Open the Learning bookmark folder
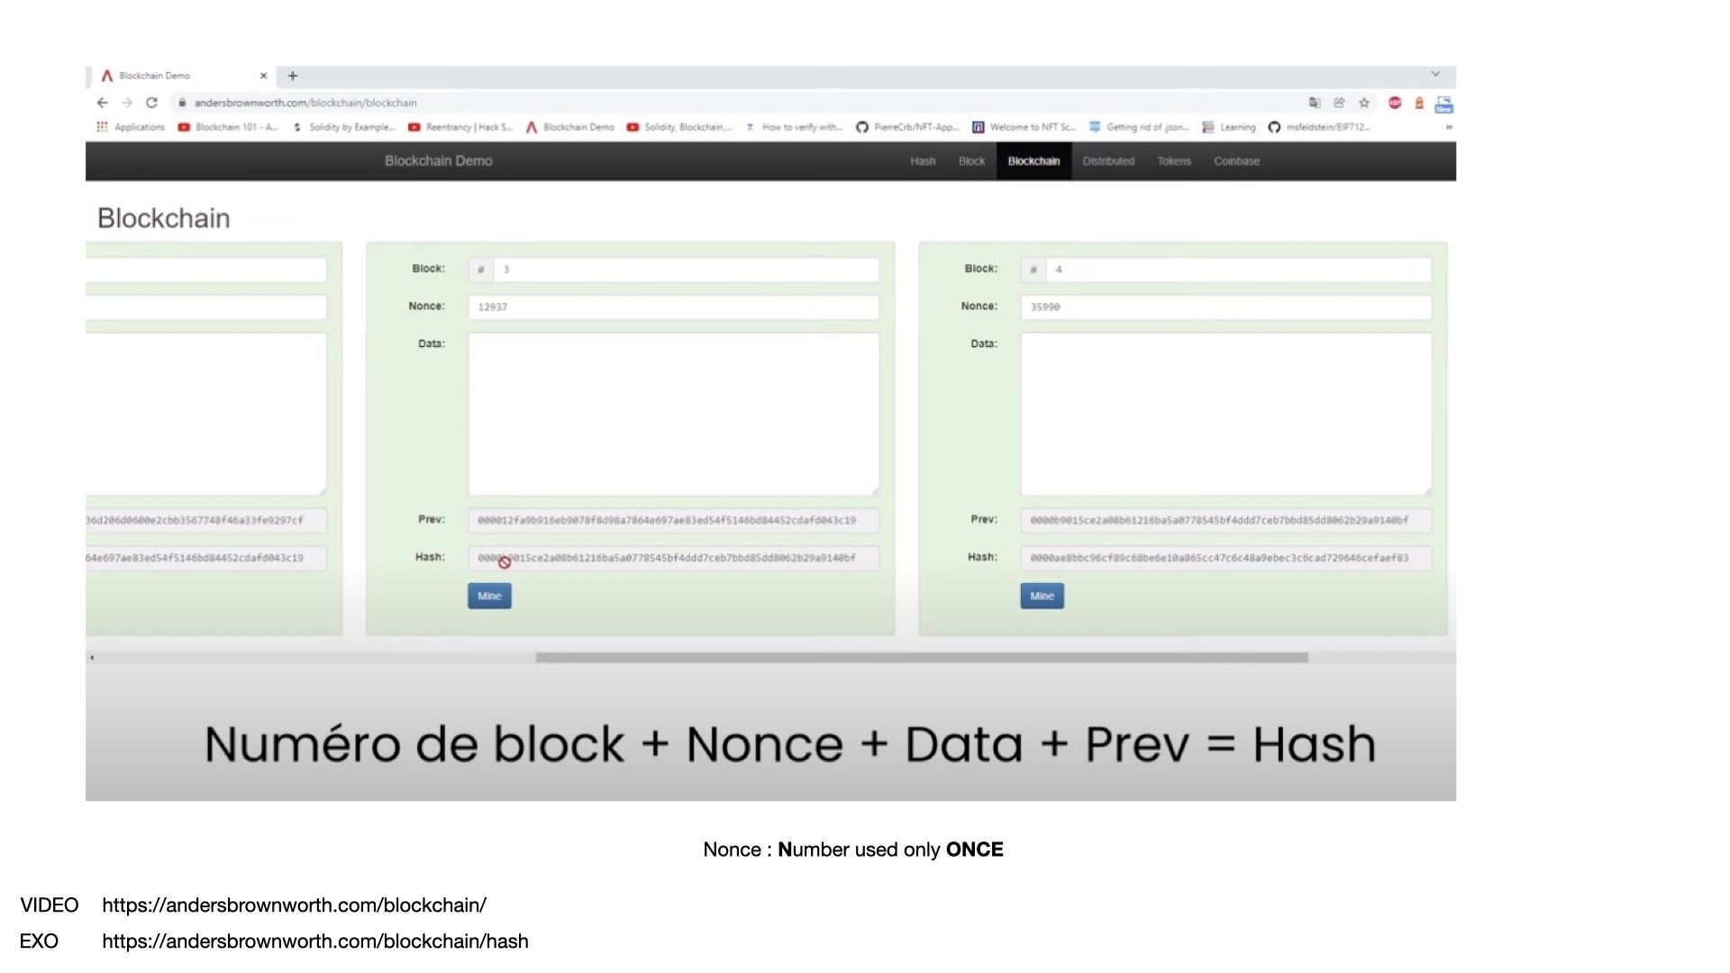 pos(1229,127)
